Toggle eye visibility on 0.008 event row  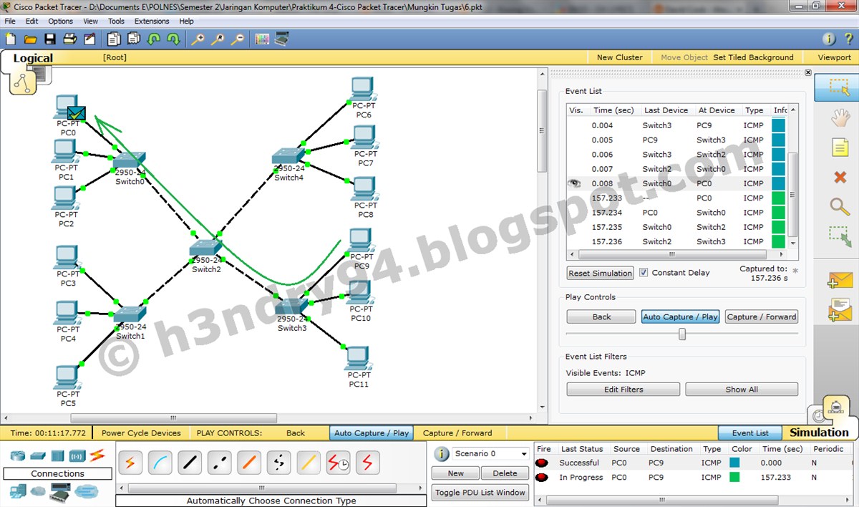[574, 183]
